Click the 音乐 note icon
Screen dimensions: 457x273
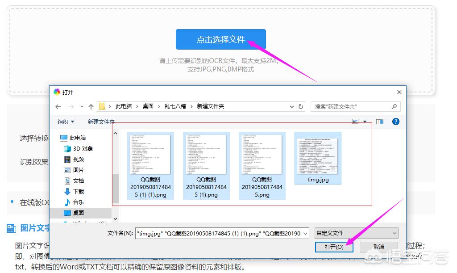coord(67,202)
